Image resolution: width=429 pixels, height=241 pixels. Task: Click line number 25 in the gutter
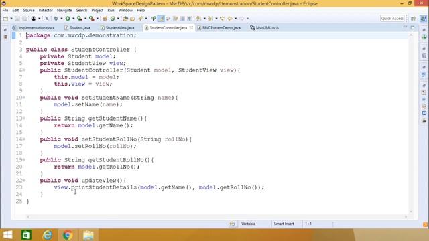click(x=19, y=202)
